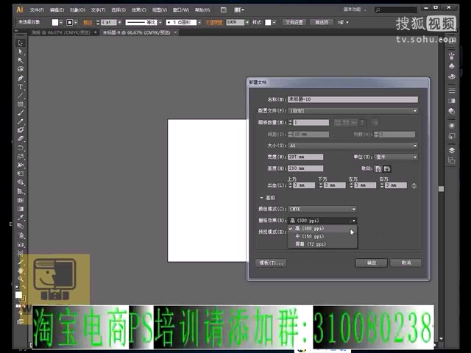Select the Free Transform tool

pos(21,174)
